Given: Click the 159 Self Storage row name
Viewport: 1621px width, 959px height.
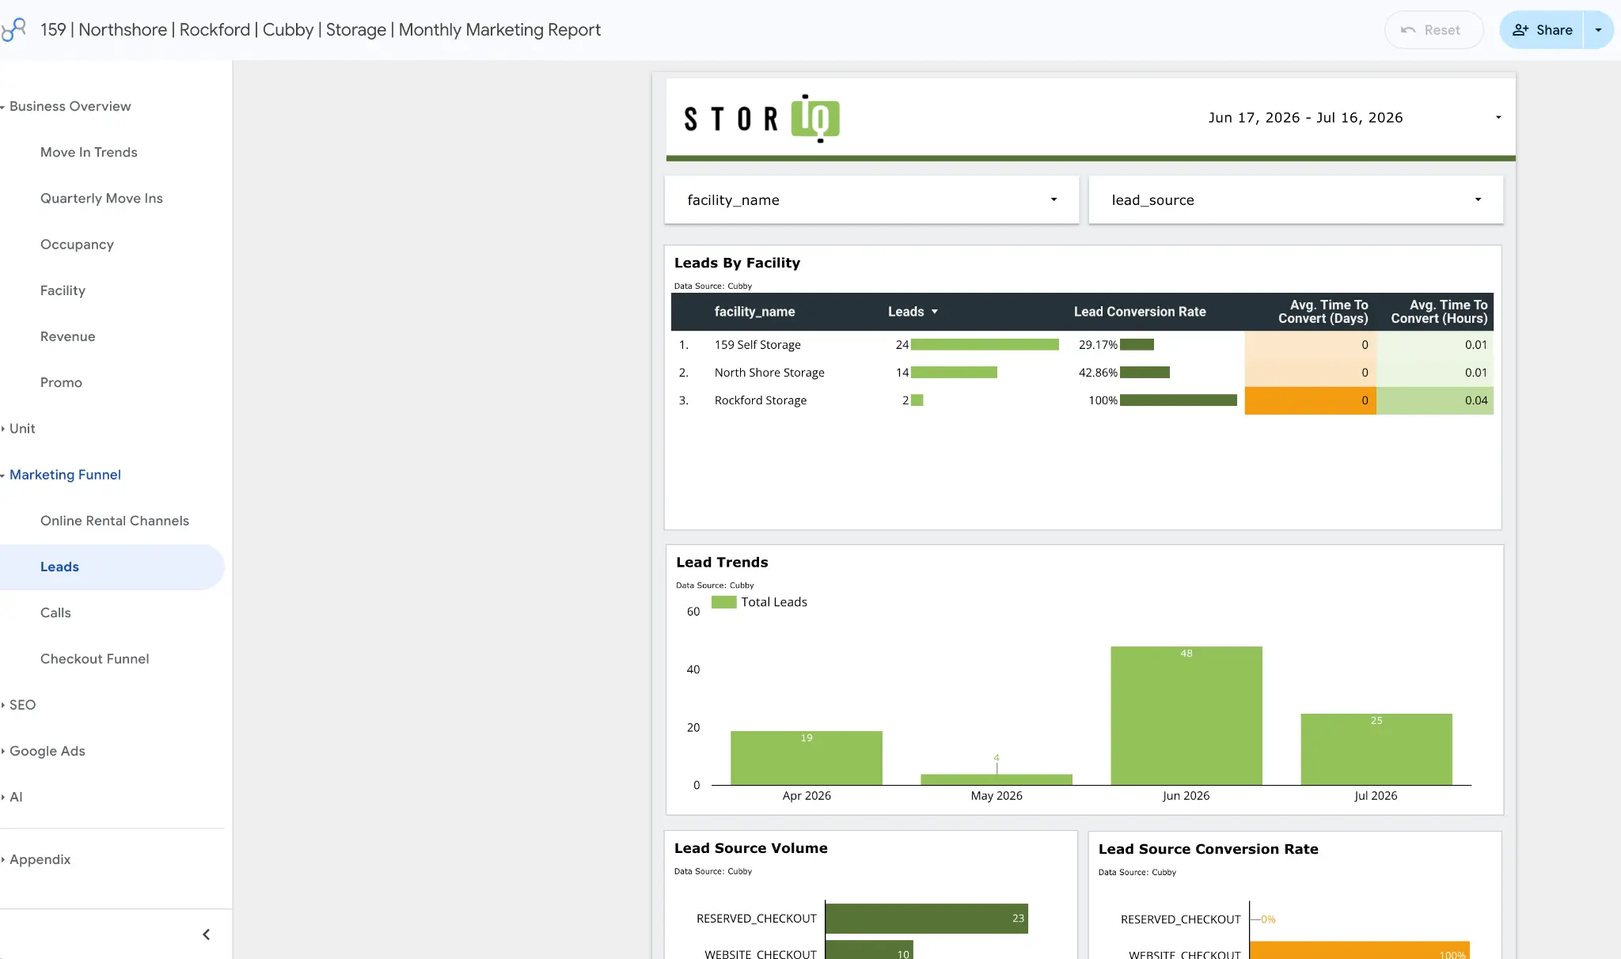Looking at the screenshot, I should point(757,345).
